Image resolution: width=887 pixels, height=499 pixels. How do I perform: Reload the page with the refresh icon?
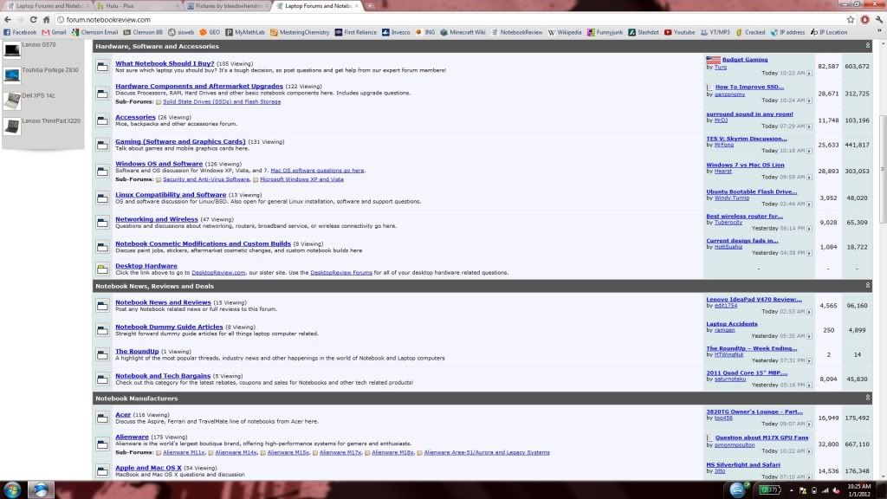34,20
